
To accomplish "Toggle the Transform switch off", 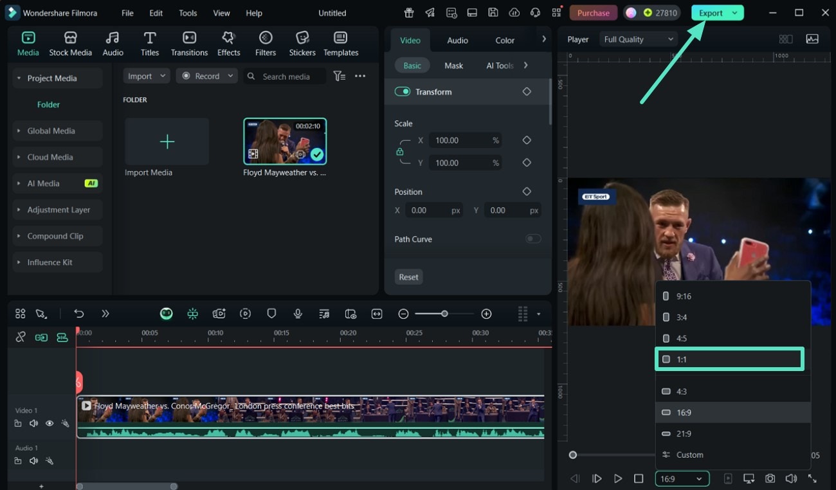I will 403,92.
